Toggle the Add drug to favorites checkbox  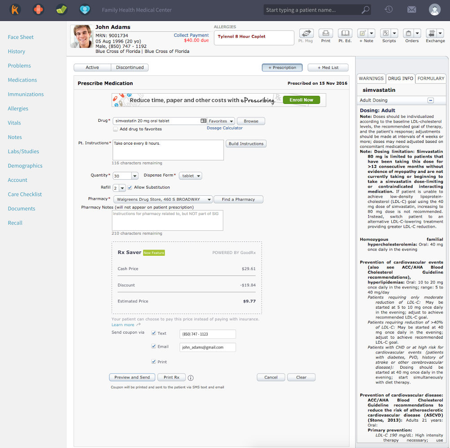114,129
